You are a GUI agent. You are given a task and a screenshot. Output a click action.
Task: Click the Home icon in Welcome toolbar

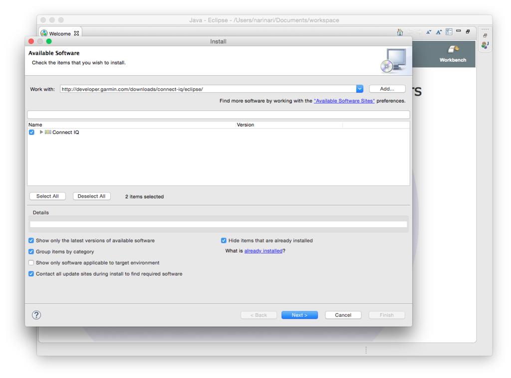[x=400, y=32]
